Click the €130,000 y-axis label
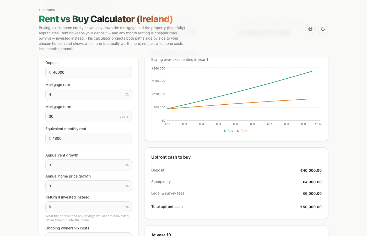Screen dimensions: 367x236 pyautogui.click(x=159, y=94)
